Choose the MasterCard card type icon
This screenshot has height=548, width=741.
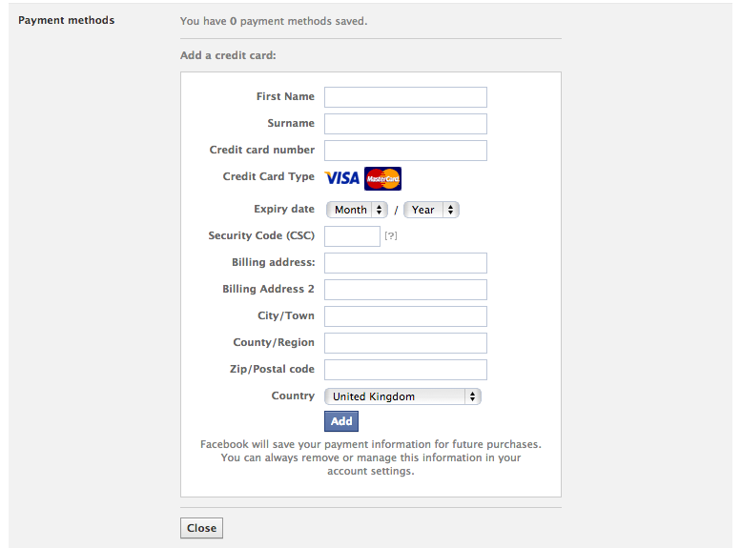click(x=382, y=178)
